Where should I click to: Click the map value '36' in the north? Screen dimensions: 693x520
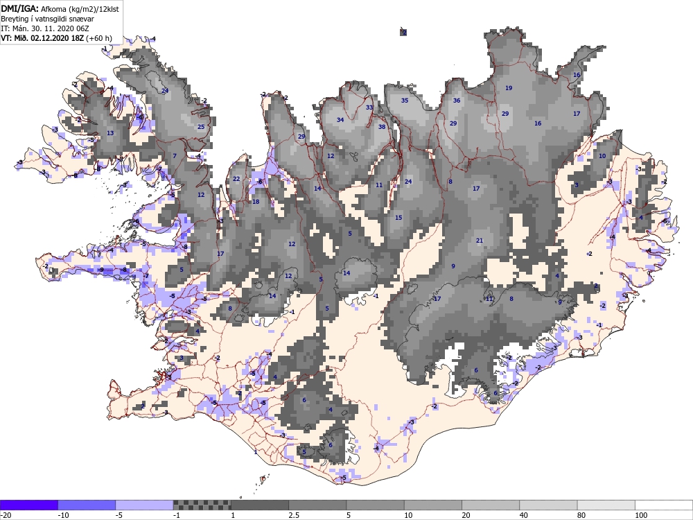click(x=457, y=101)
